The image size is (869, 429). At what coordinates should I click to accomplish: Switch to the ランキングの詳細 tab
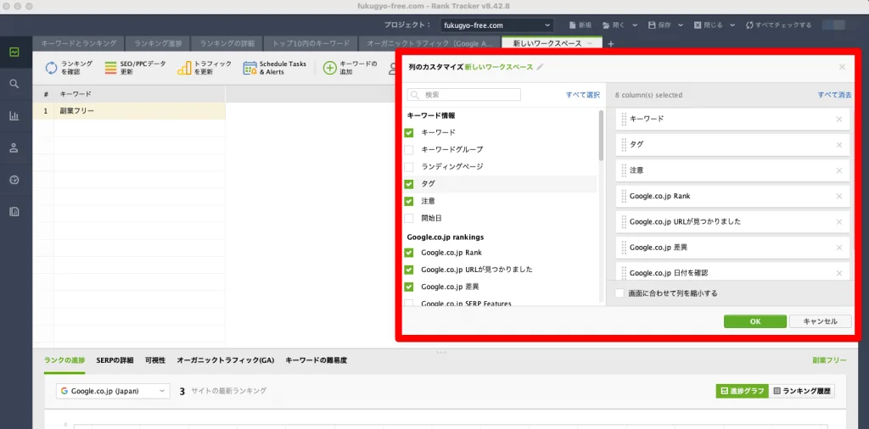tap(227, 43)
